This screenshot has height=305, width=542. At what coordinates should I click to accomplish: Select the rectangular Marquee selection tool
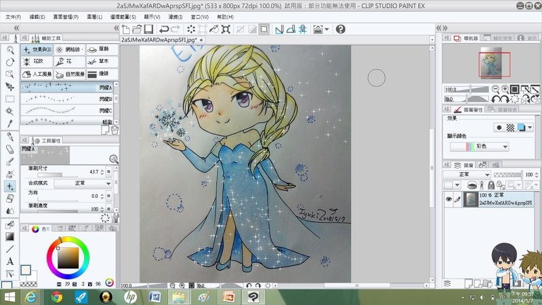click(x=10, y=99)
